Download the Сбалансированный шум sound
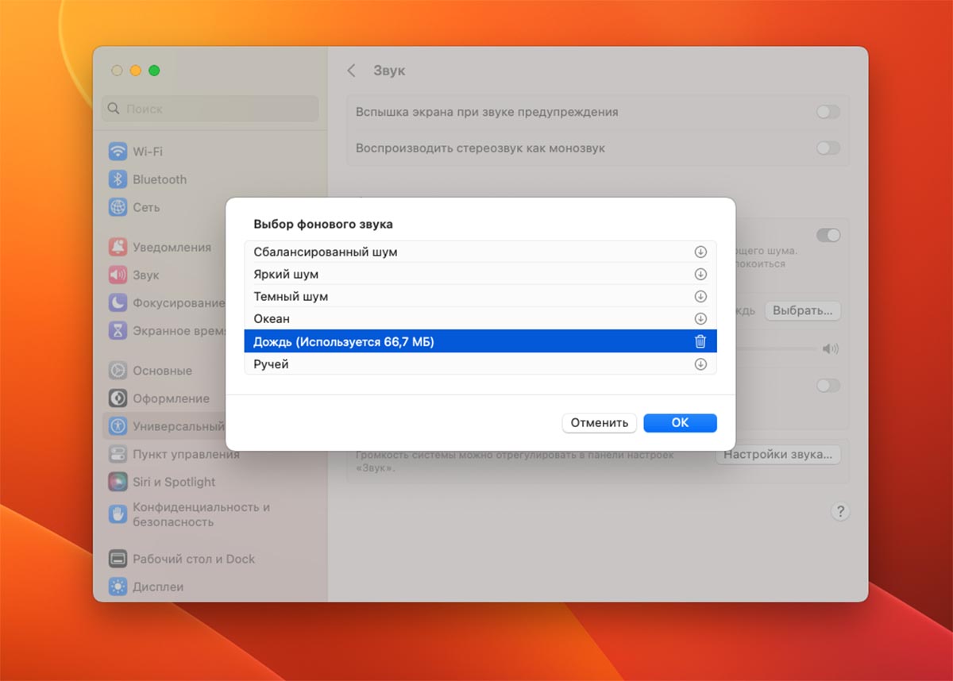 pos(700,252)
